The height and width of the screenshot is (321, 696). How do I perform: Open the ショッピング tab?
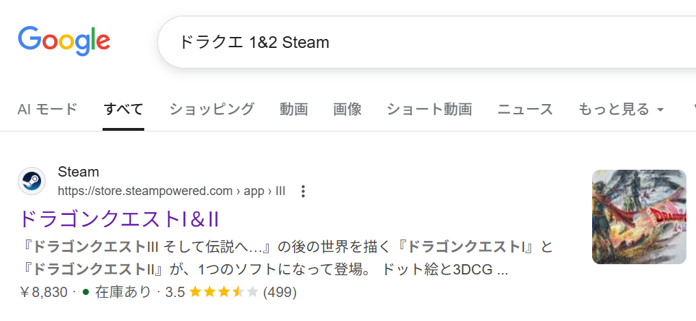pos(212,109)
